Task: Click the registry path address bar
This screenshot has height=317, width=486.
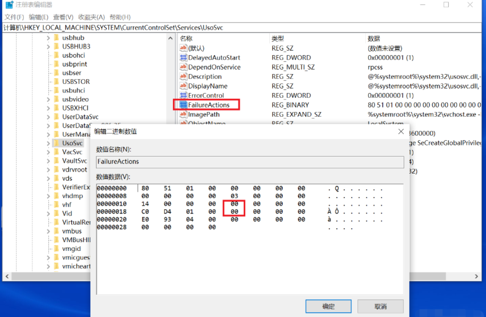Action: coord(243,28)
